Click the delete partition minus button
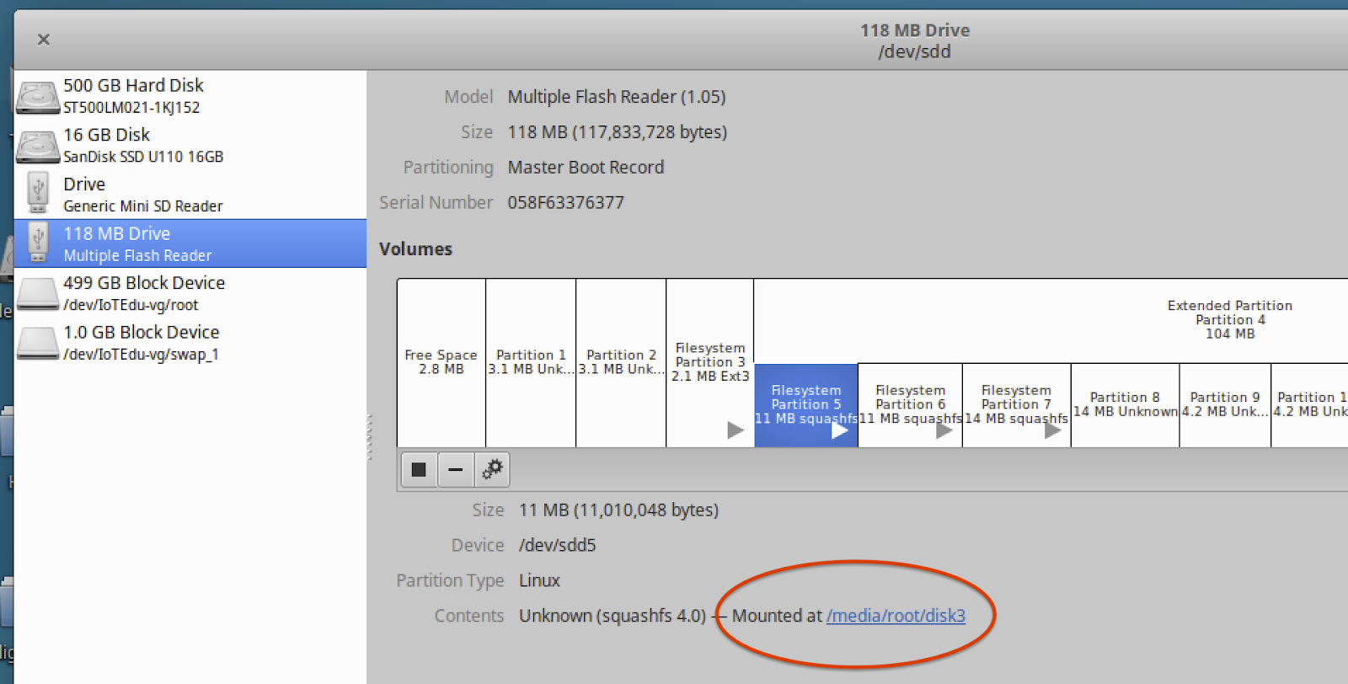 coord(456,469)
